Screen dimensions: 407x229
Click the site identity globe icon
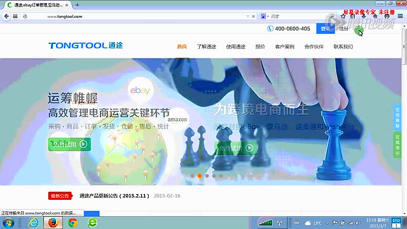point(25,17)
